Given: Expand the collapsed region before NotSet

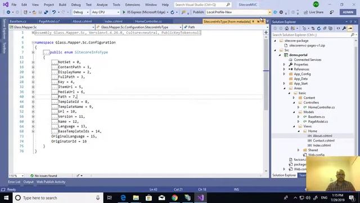Looking at the screenshot, I should coord(33,62).
